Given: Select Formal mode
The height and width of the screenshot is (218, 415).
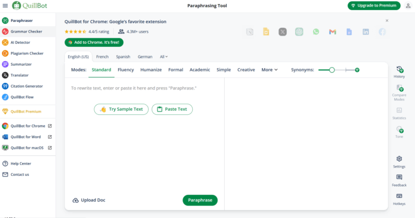Looking at the screenshot, I should [x=175, y=70].
